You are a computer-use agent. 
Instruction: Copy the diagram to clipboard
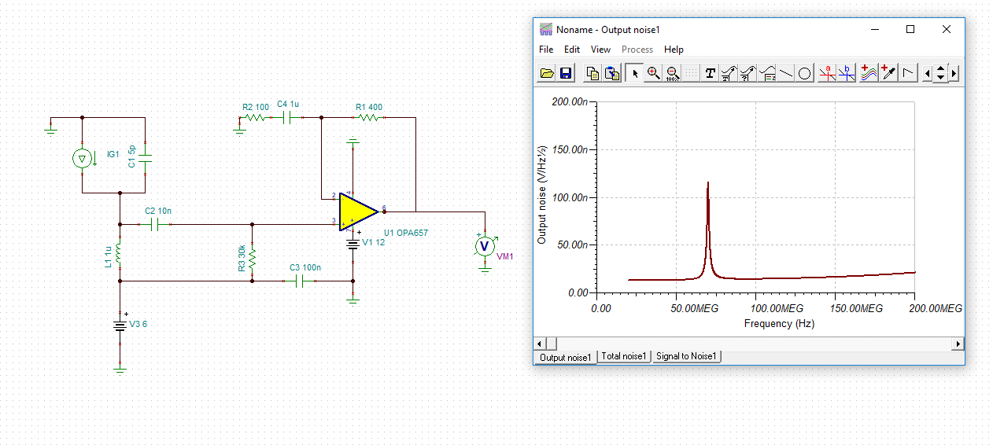(592, 73)
